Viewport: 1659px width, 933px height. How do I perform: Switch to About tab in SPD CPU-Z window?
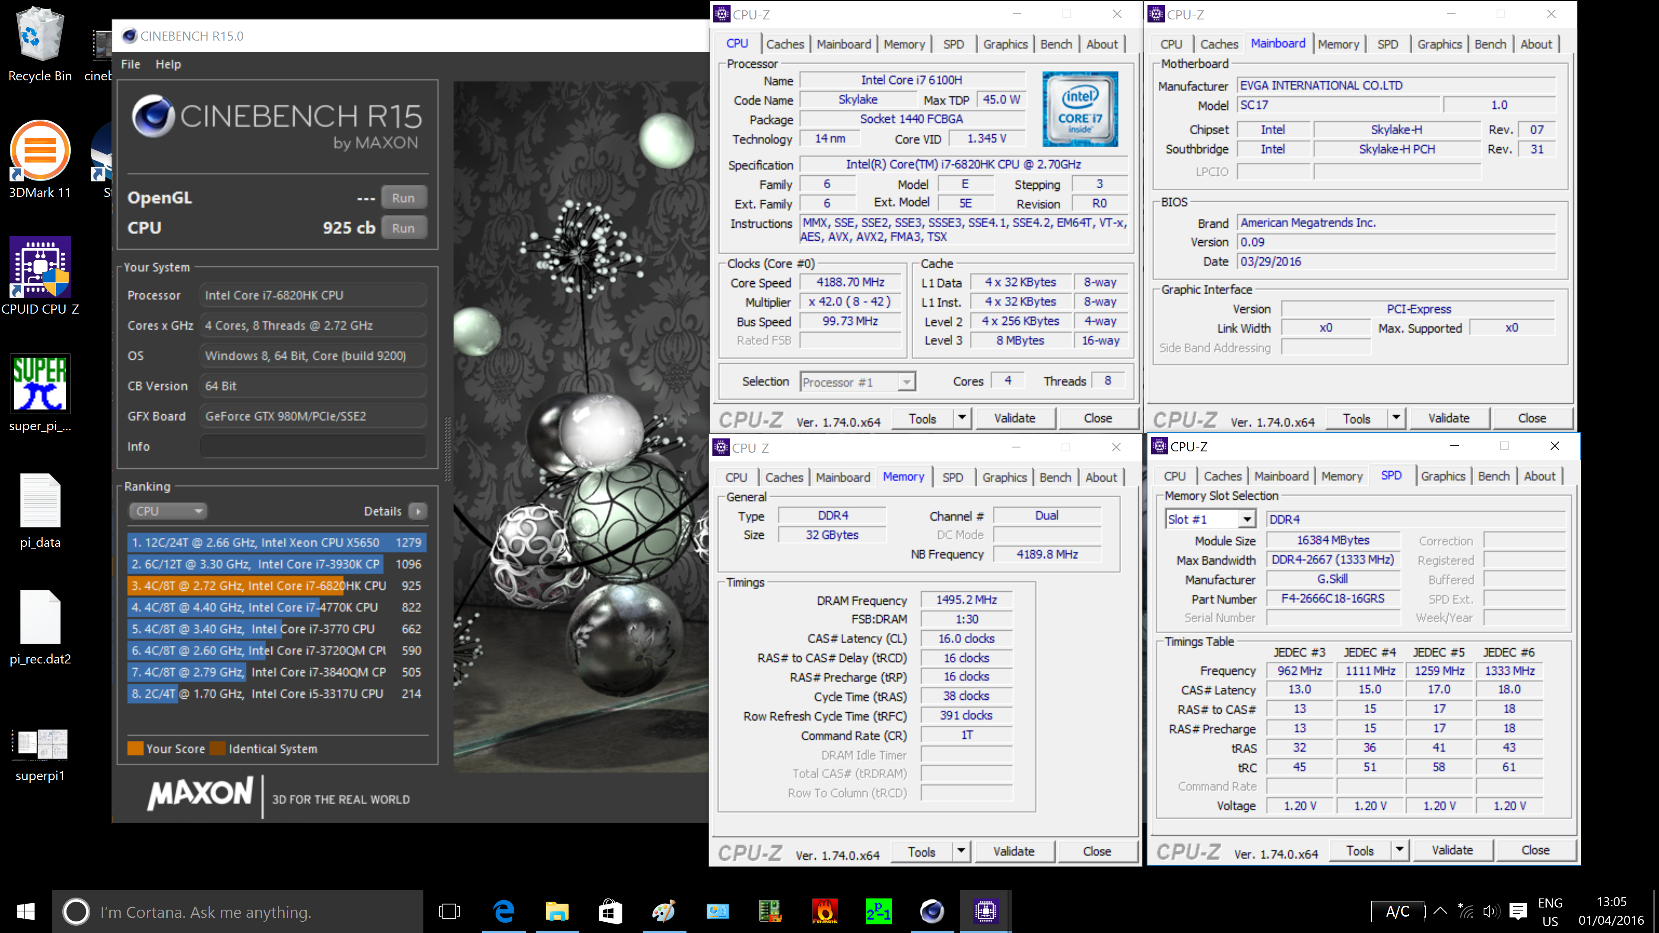pos(1539,476)
